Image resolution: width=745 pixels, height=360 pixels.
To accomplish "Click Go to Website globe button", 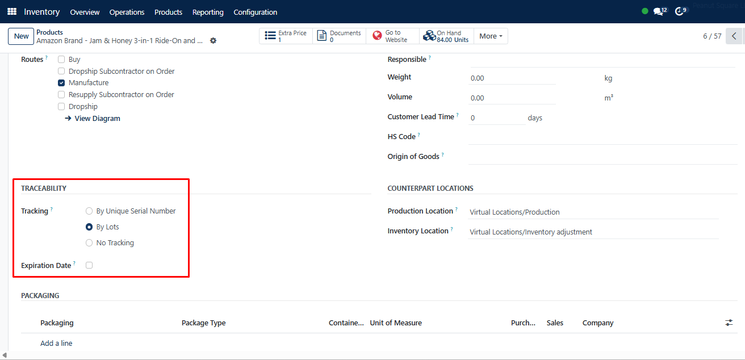I will 392,36.
